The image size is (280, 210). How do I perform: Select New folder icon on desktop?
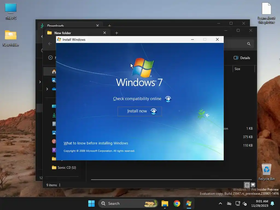click(11, 38)
